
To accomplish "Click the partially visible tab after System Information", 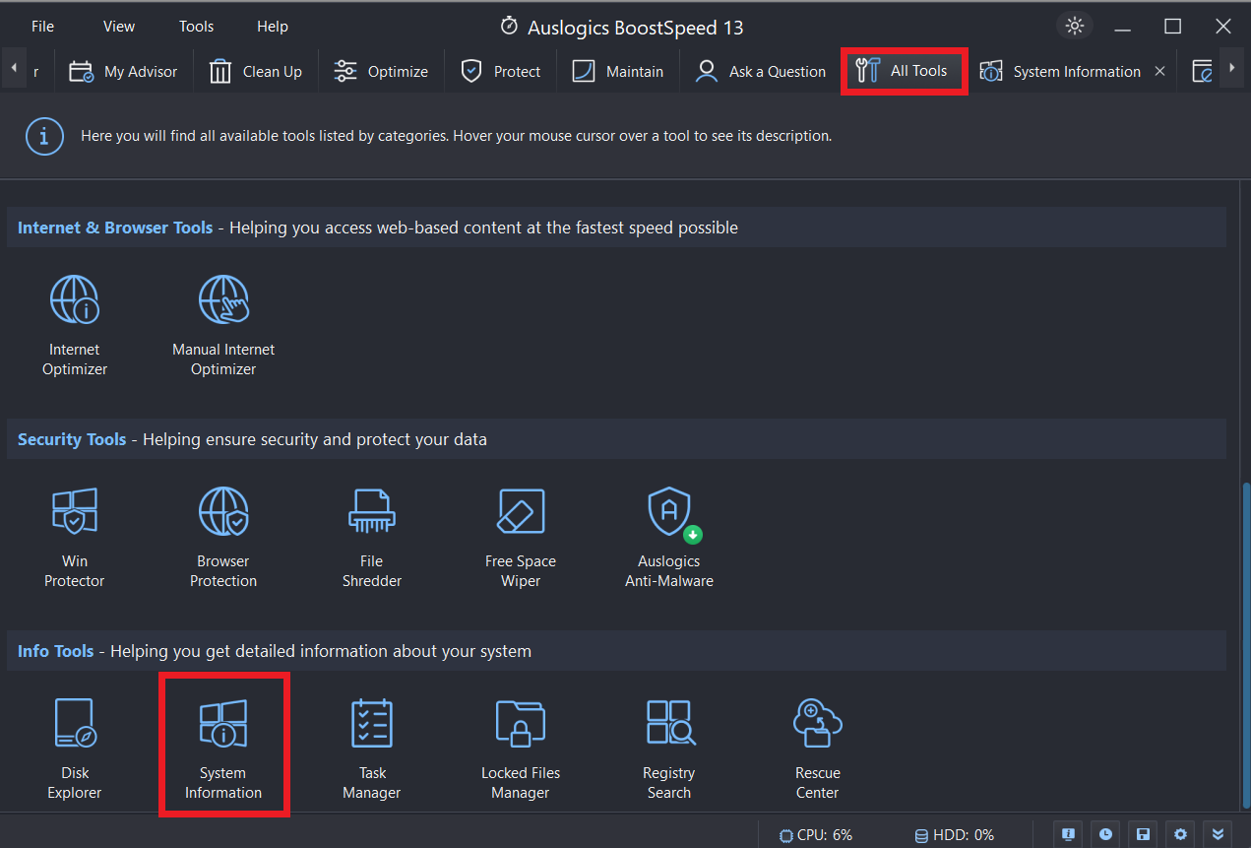I will 1201,71.
